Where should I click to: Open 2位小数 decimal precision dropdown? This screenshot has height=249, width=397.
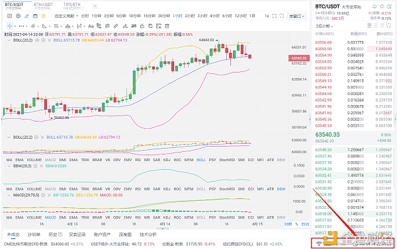pyautogui.click(x=324, y=26)
